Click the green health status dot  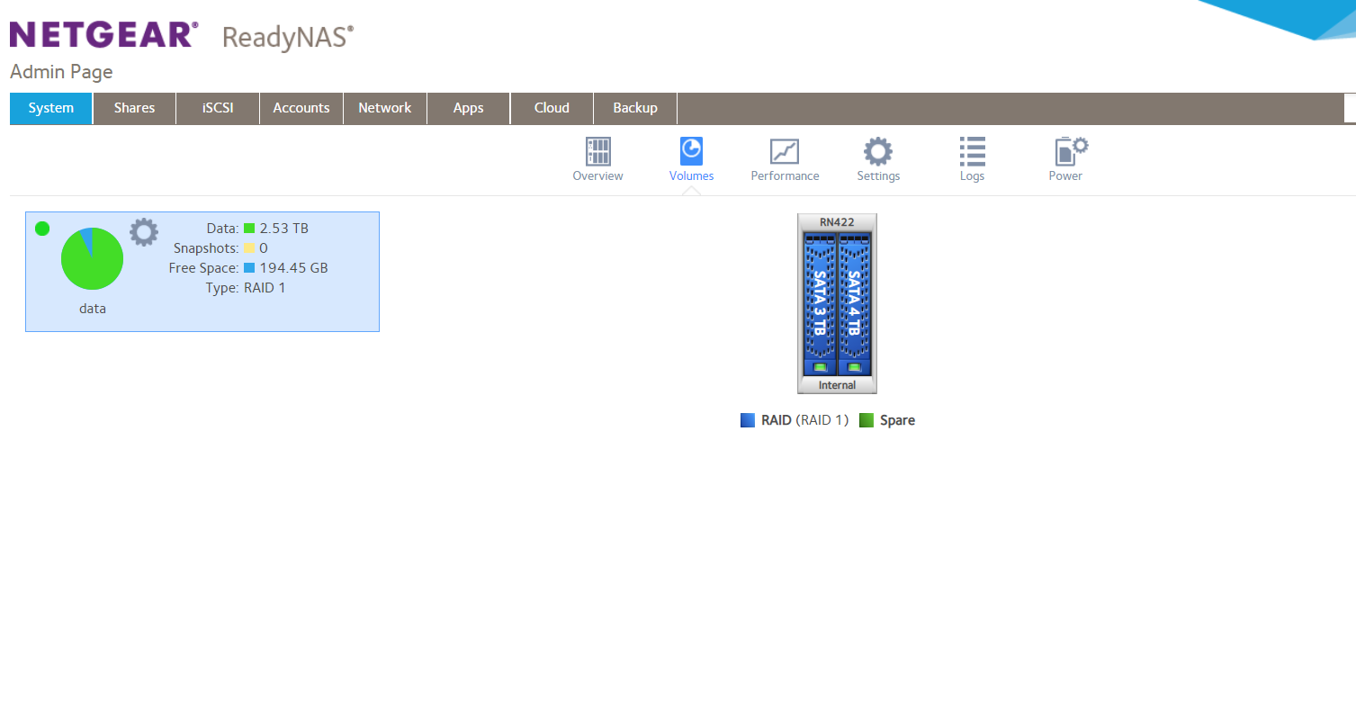tap(41, 229)
